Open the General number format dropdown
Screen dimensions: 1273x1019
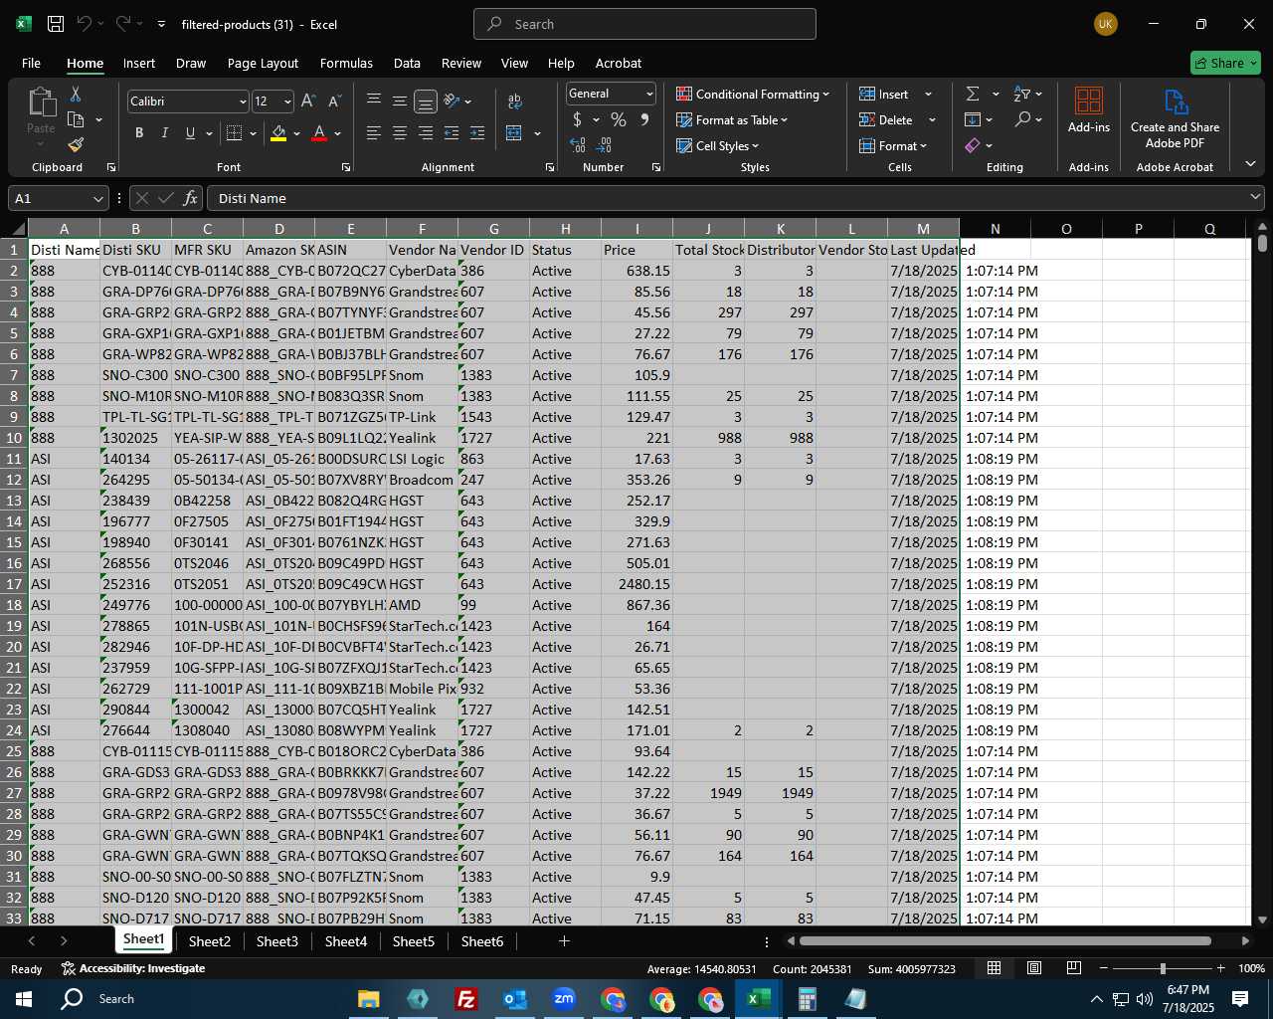point(649,94)
